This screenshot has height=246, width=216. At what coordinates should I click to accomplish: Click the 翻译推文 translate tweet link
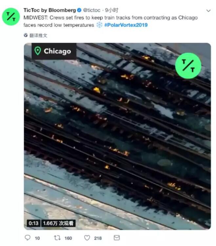[x=38, y=35]
